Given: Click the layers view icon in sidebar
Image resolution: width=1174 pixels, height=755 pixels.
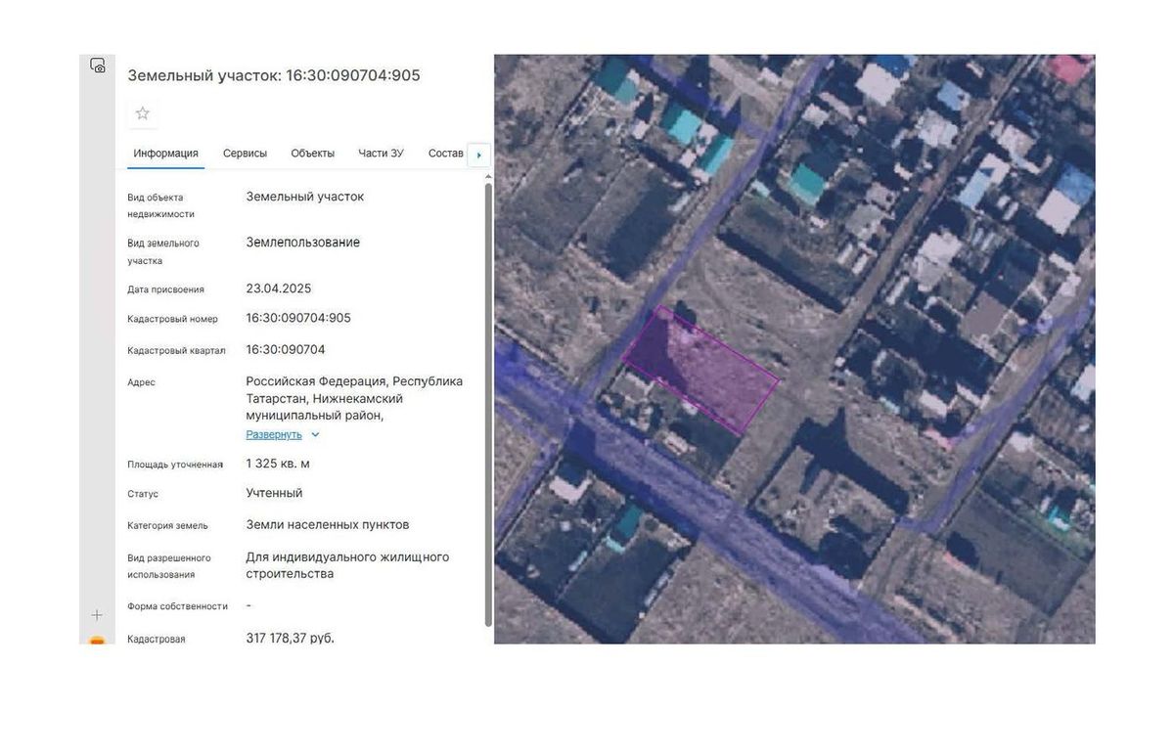Looking at the screenshot, I should click(97, 66).
